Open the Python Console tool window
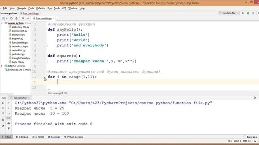 coord(74,137)
